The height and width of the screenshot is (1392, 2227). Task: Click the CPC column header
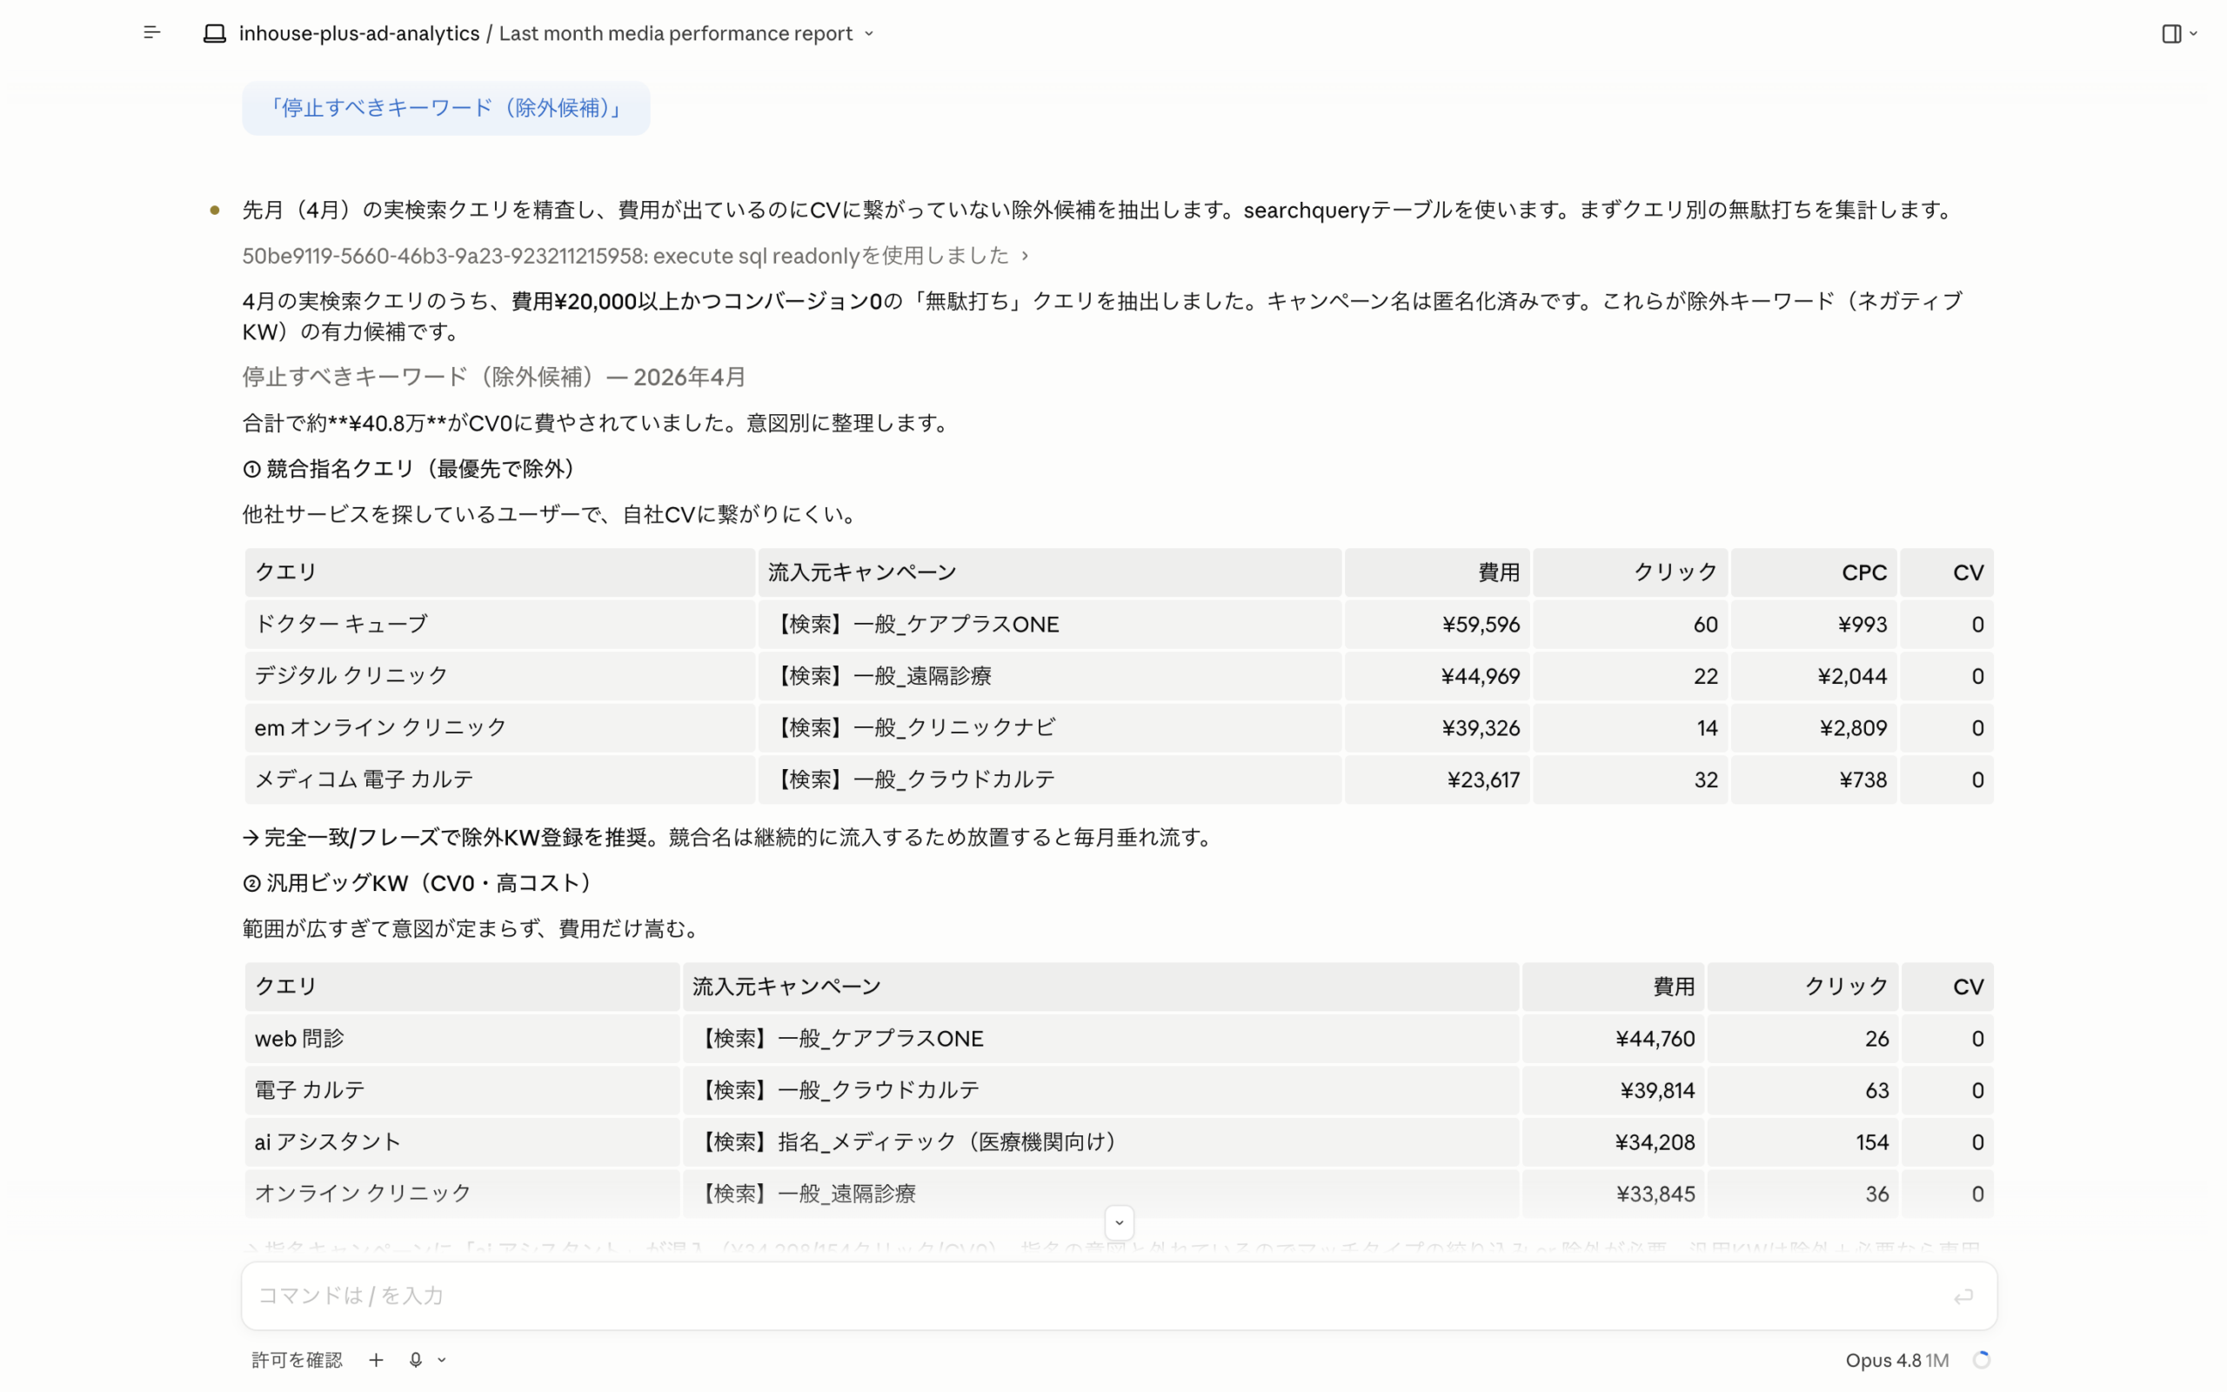pos(1814,572)
